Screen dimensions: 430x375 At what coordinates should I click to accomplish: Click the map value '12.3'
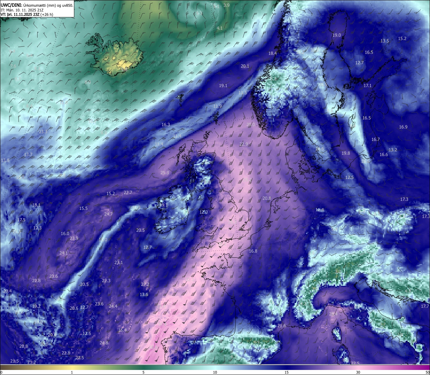[37, 228]
